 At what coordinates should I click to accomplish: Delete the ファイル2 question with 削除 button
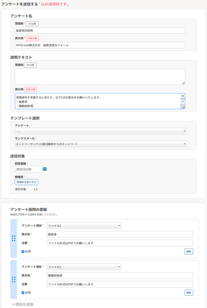(189, 292)
